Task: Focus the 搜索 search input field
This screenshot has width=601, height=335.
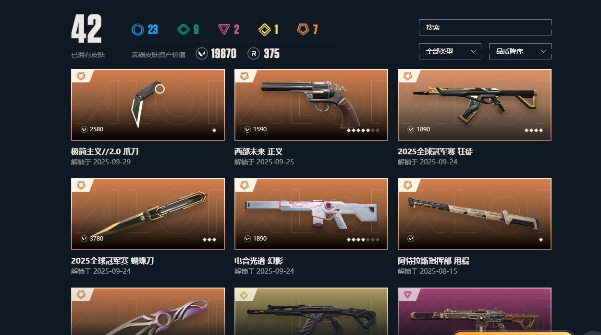Action: click(x=485, y=27)
